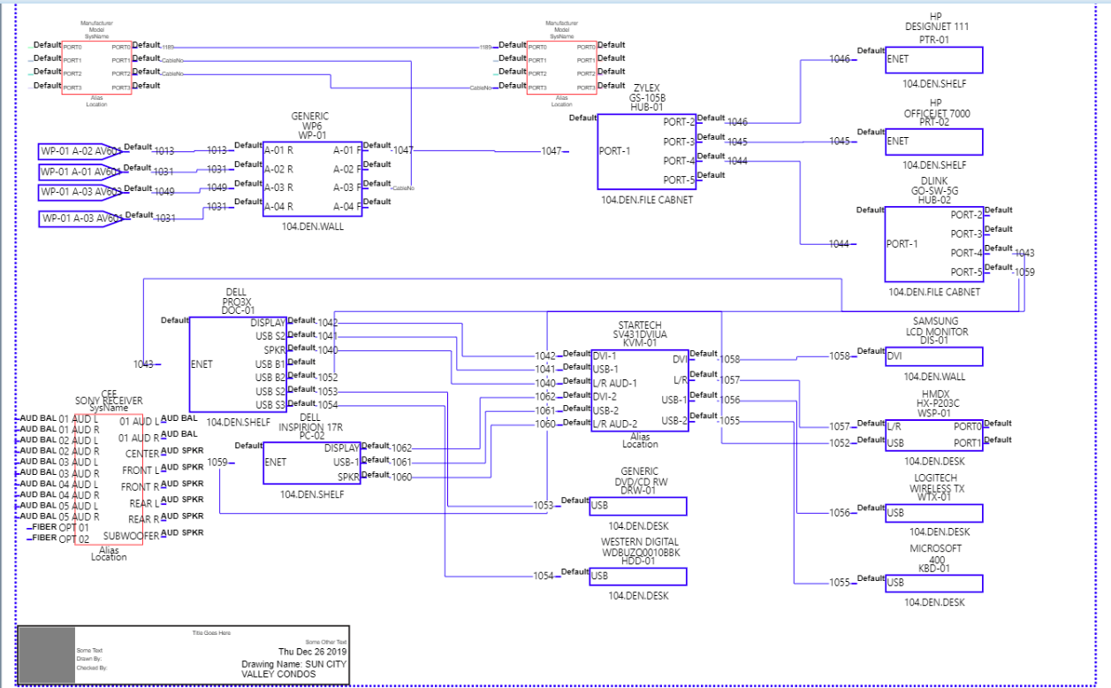Click the USB S3 port on DOC-01
This screenshot has width=1111, height=688.
[x=270, y=405]
